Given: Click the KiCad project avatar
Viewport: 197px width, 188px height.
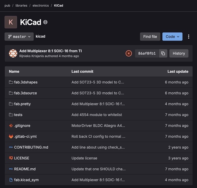Looking at the screenshot, I should point(11,22).
